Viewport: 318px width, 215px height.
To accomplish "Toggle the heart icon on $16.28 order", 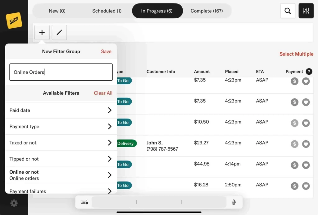I will tap(306, 186).
